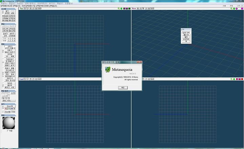This screenshot has width=244, height=149.
Task: Click the magnifier zoom icon in Top view header
Action: click(x=119, y=8)
